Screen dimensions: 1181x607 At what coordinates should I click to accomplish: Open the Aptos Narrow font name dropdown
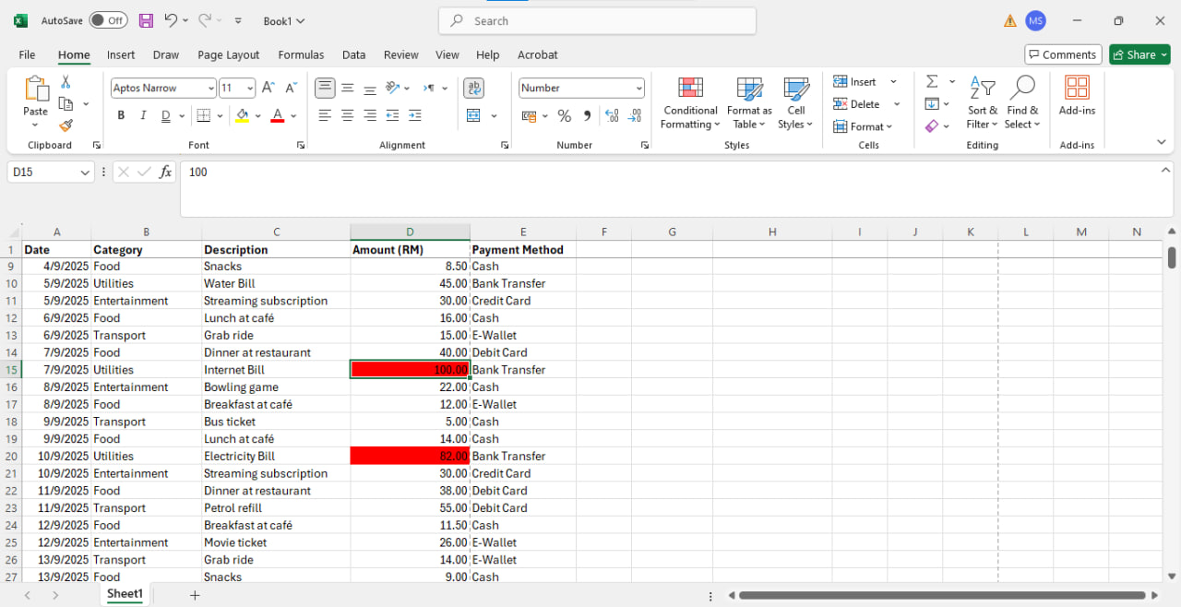coord(210,89)
